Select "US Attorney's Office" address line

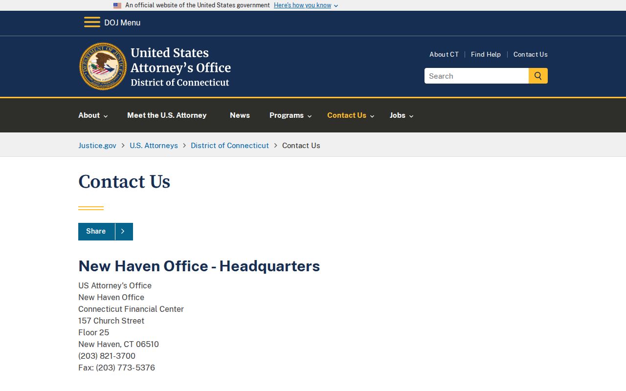pyautogui.click(x=115, y=285)
